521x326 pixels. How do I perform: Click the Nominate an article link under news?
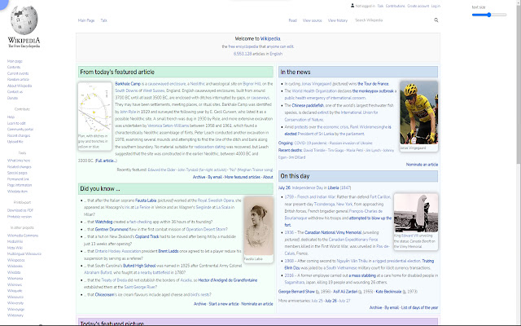422,165
